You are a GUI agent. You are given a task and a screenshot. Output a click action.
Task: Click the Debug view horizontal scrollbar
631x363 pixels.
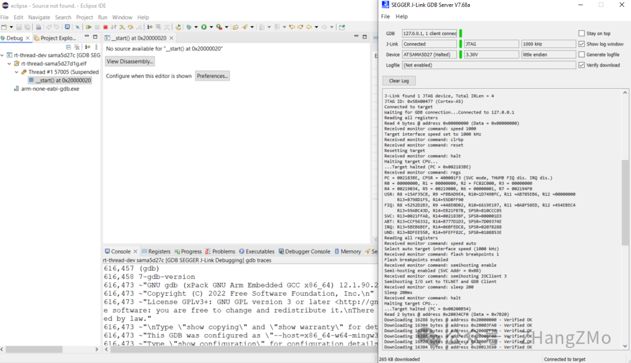click(34, 350)
